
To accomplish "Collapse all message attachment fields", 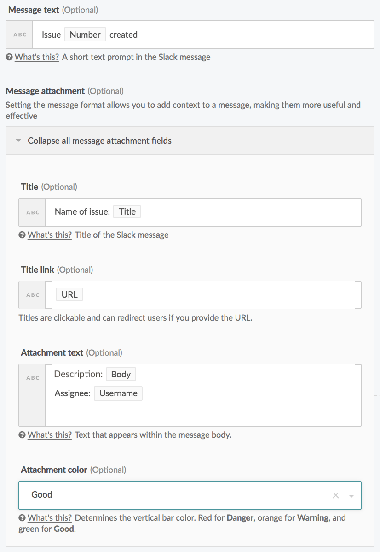I will 99,141.
